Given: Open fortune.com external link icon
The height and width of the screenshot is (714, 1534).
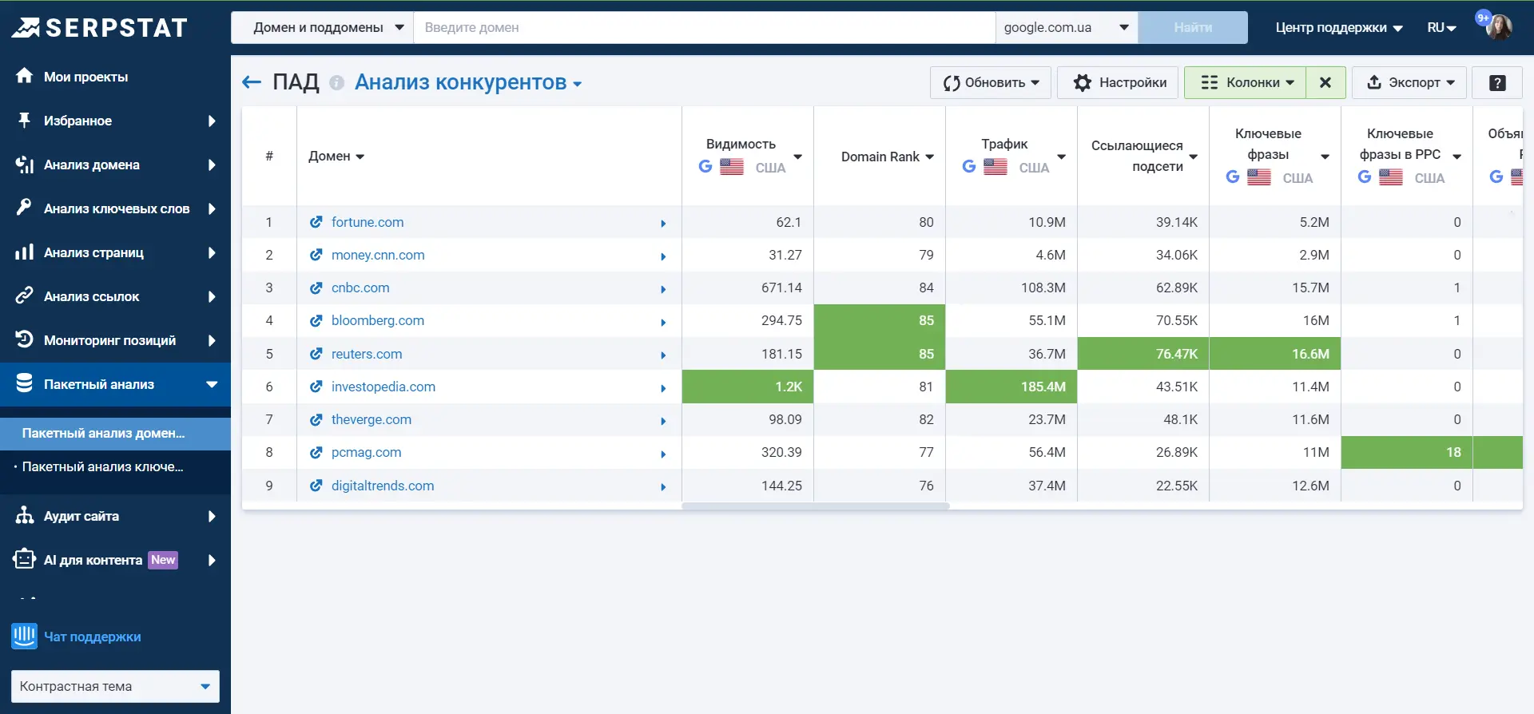Looking at the screenshot, I should 316,222.
